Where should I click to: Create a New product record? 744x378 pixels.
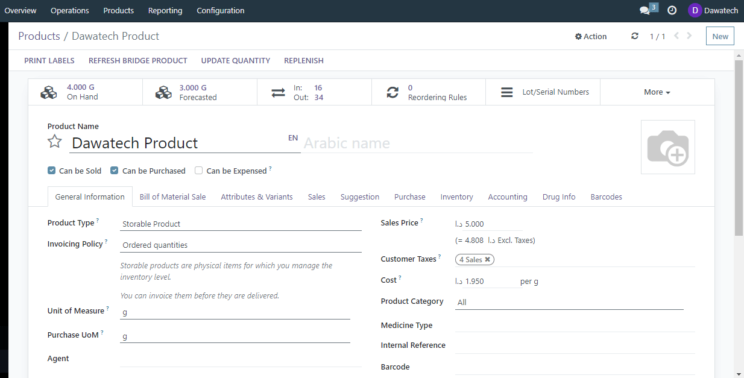pos(720,36)
